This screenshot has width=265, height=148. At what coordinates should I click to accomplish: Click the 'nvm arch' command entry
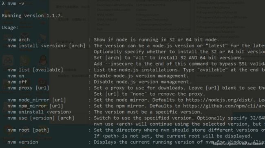[19, 40]
